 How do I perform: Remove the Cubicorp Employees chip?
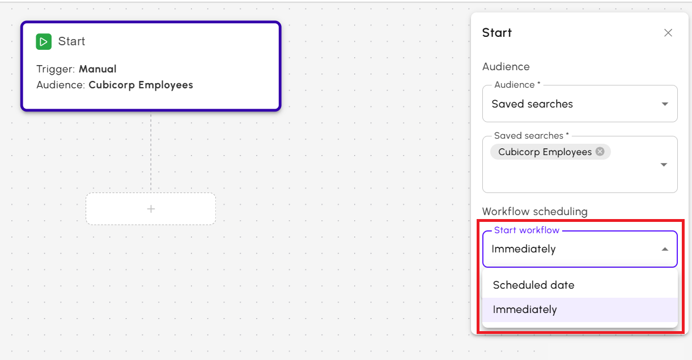[600, 152]
